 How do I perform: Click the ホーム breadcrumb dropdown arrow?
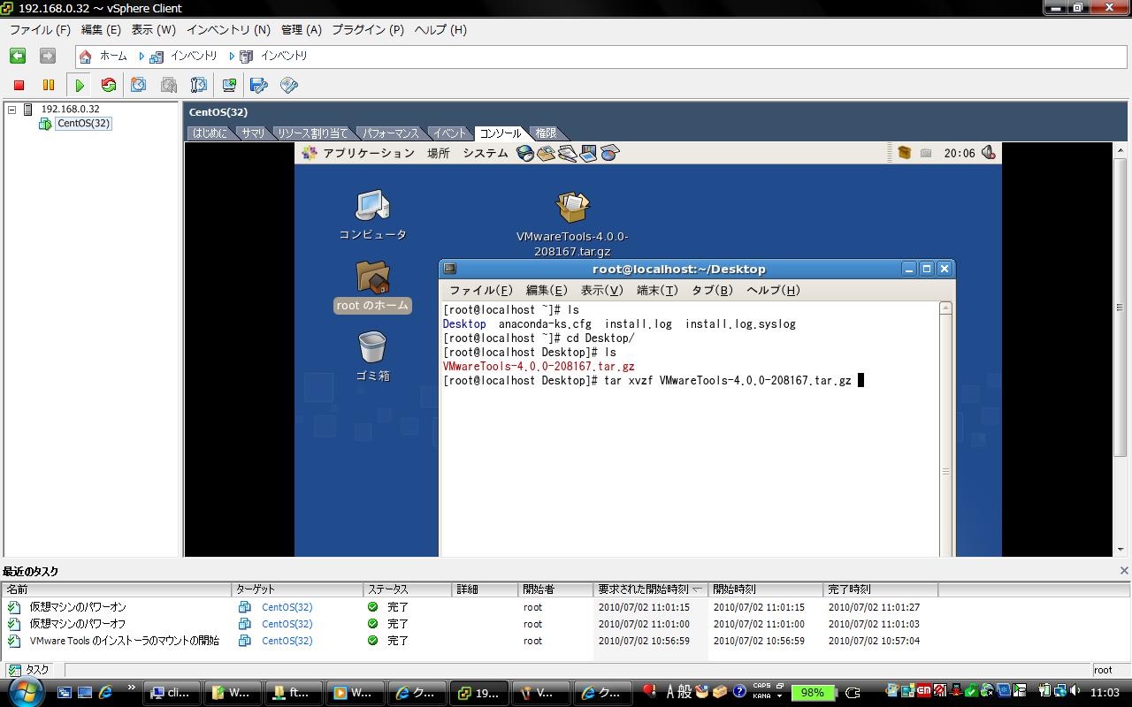(x=141, y=56)
